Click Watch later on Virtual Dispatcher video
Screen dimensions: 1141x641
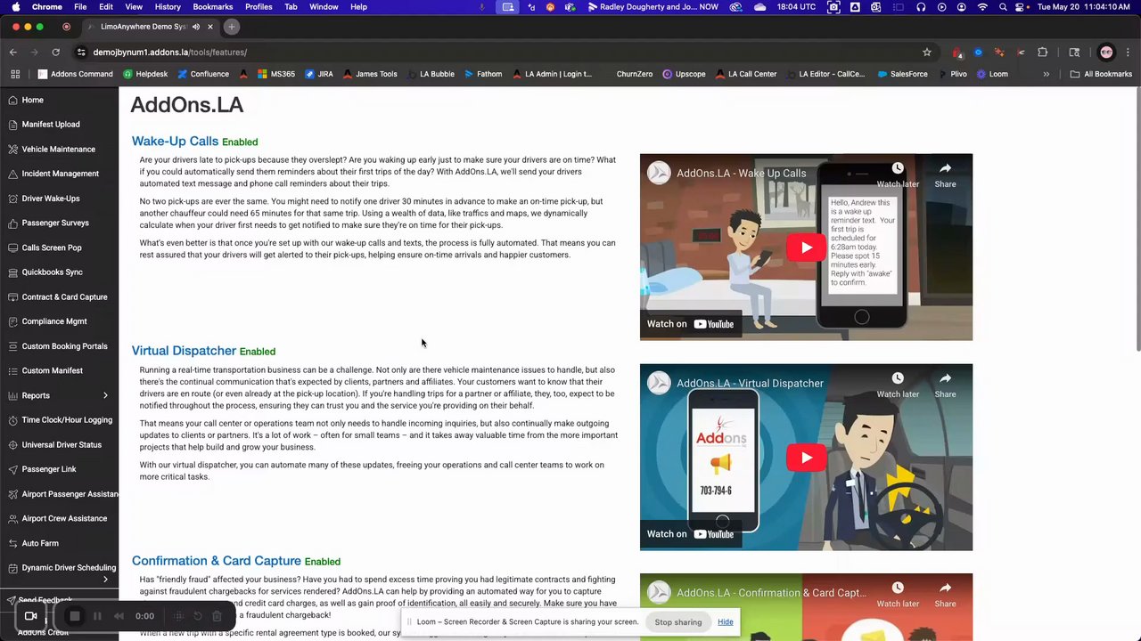click(898, 385)
